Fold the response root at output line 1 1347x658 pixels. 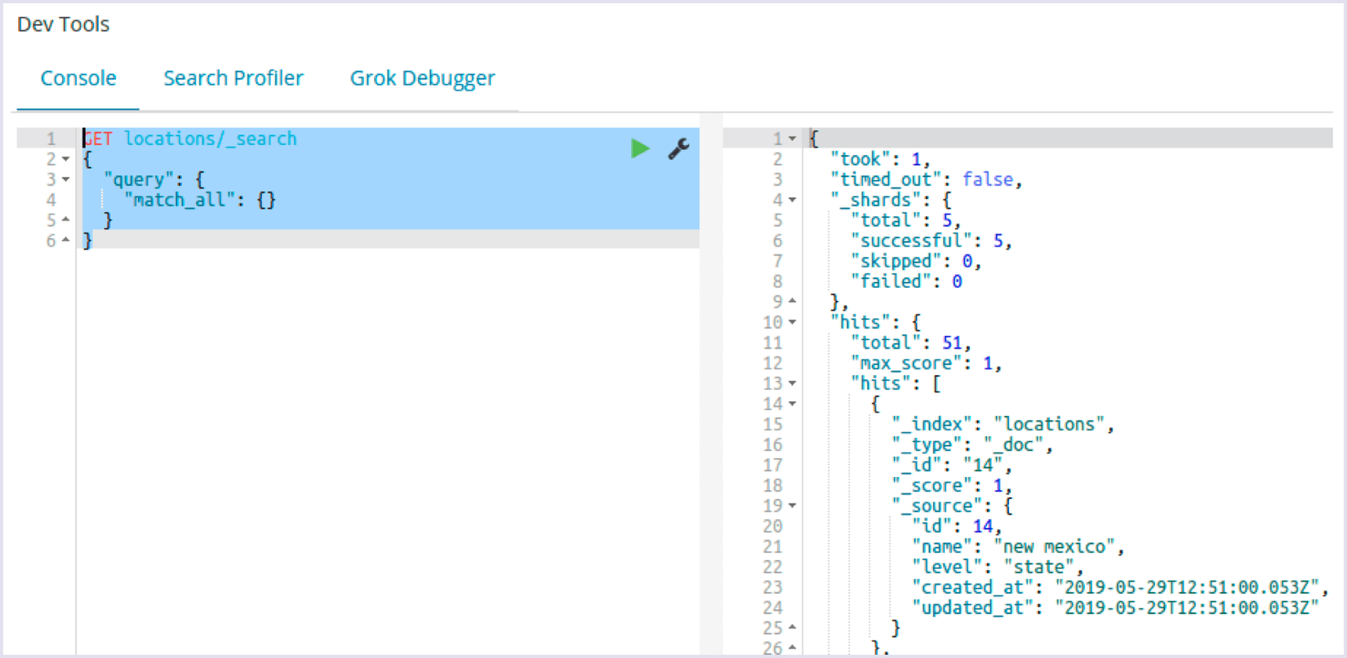tap(792, 139)
